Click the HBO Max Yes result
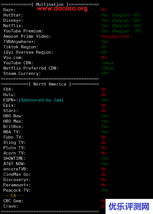153x214 pixels. click(105, 121)
